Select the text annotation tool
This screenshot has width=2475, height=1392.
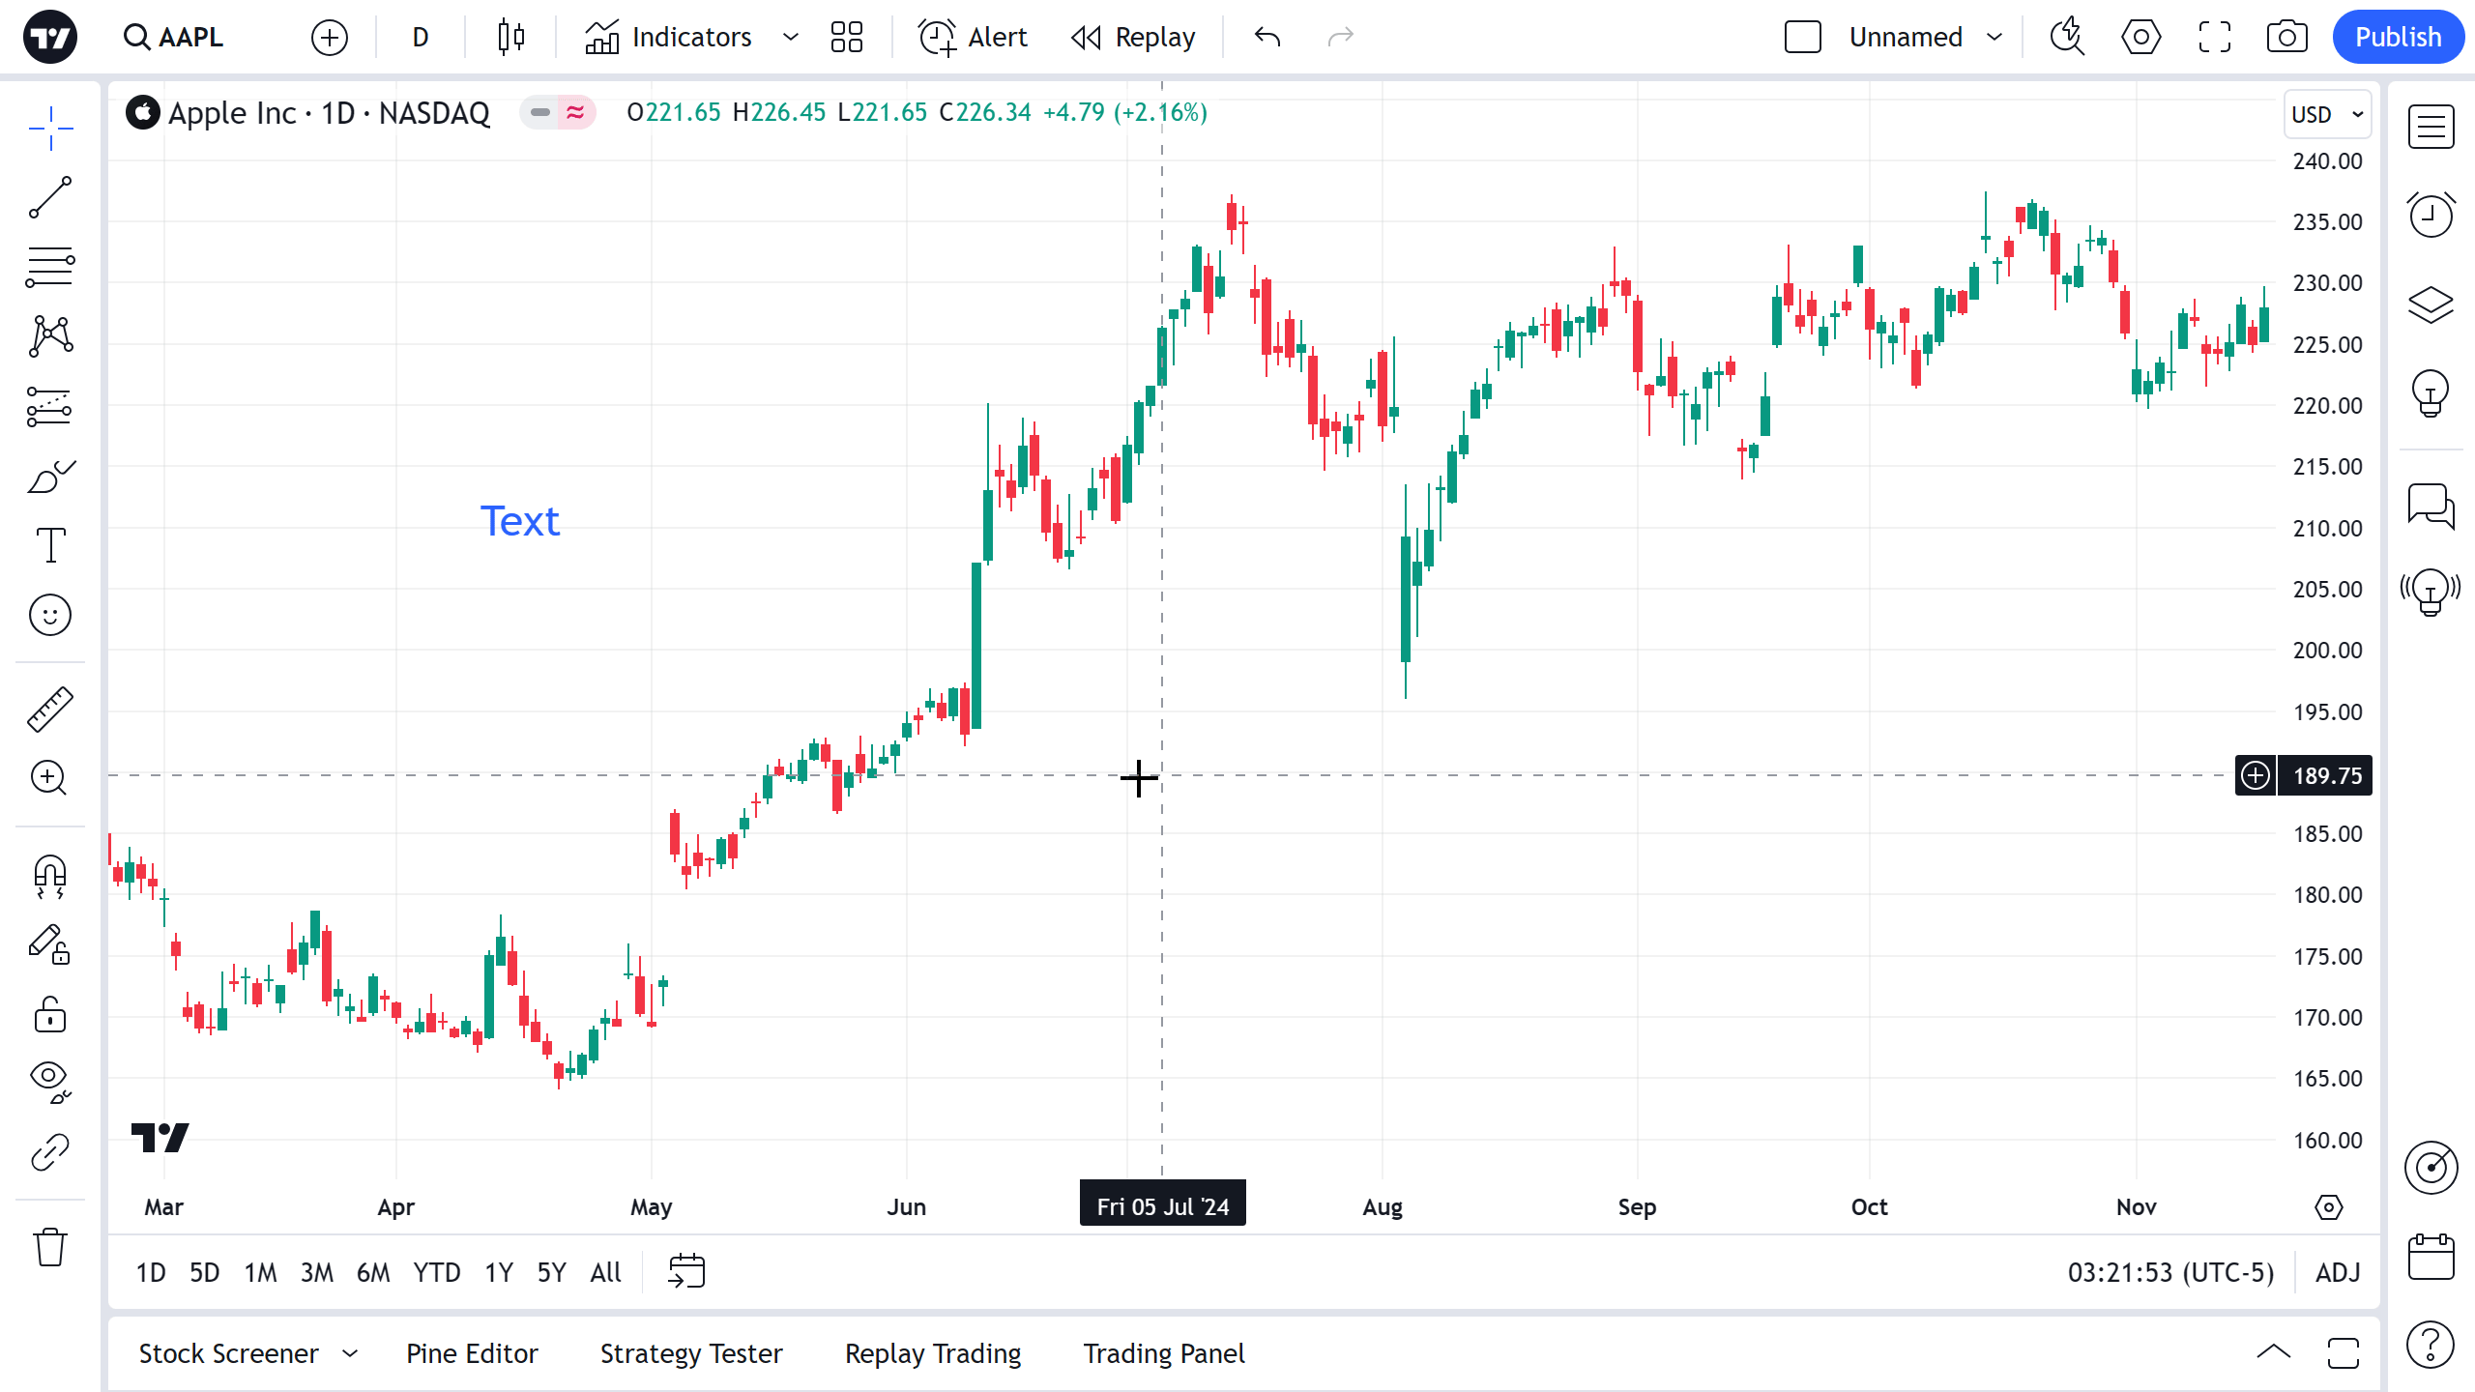click(x=50, y=545)
